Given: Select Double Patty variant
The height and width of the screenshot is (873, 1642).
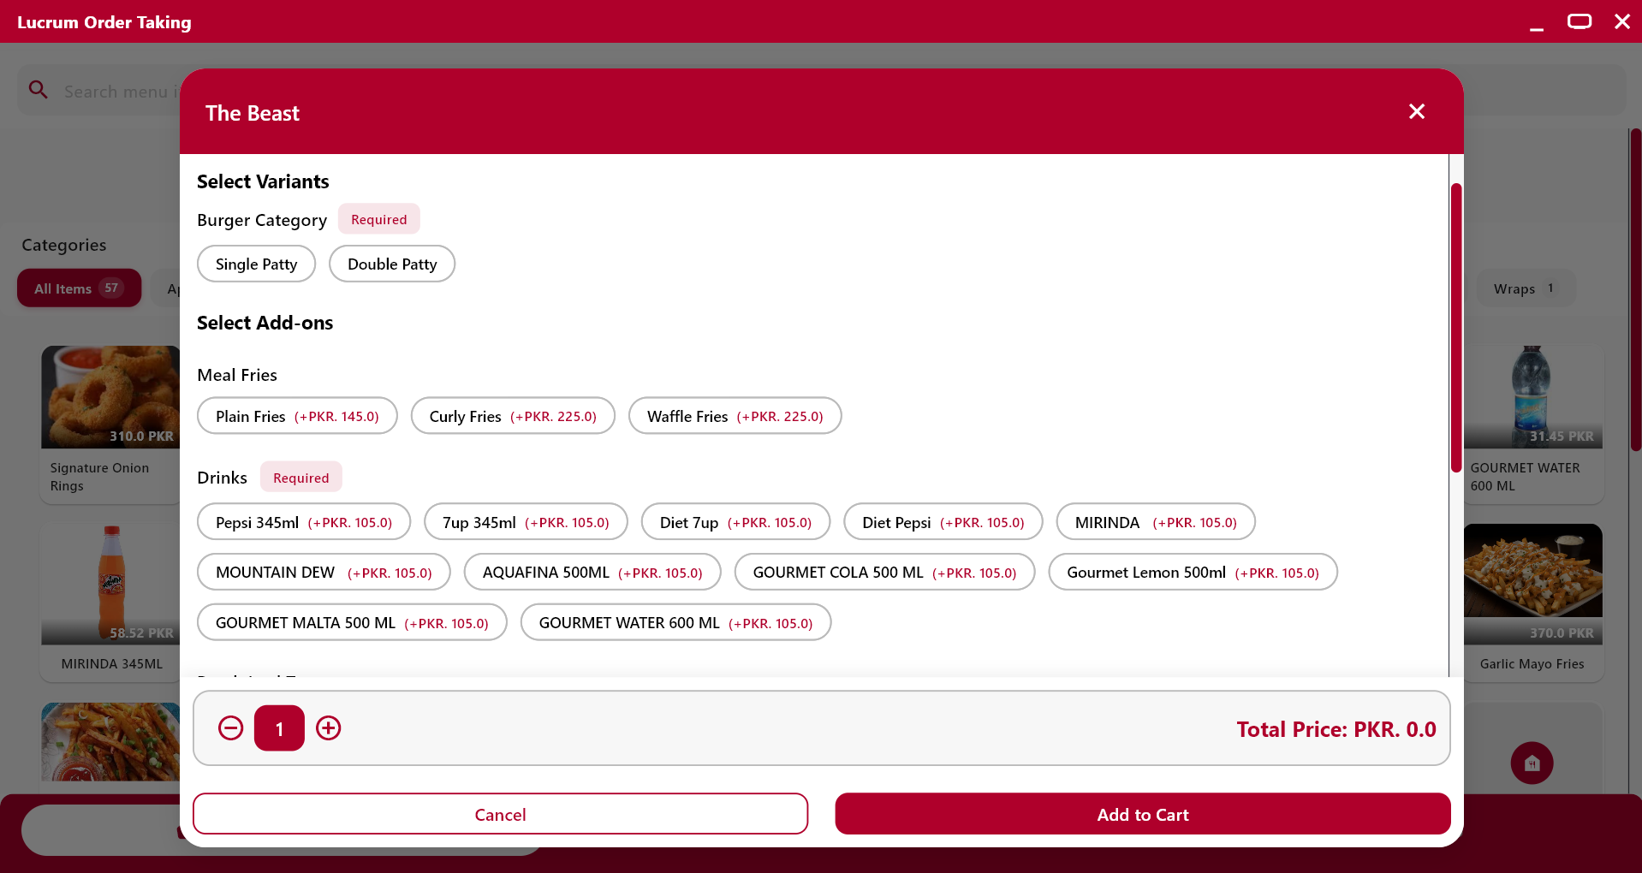Looking at the screenshot, I should coord(391,264).
